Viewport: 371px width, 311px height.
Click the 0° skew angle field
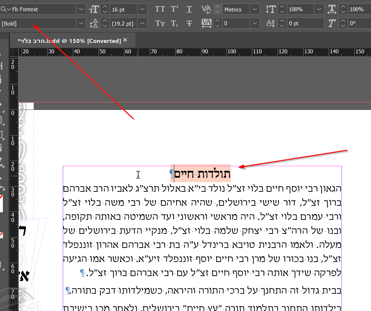coord(359,23)
